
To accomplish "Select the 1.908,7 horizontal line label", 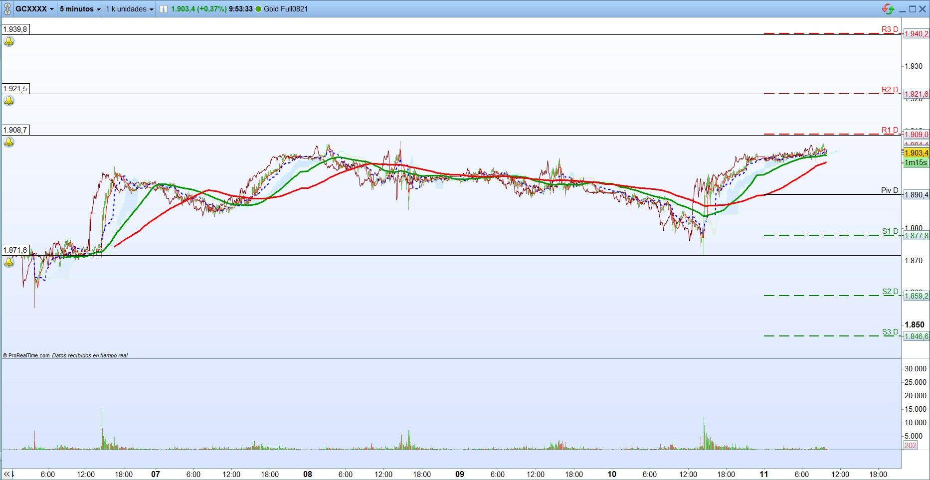I will 15,130.
